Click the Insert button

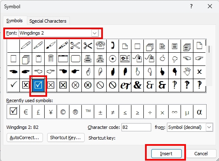(167, 154)
